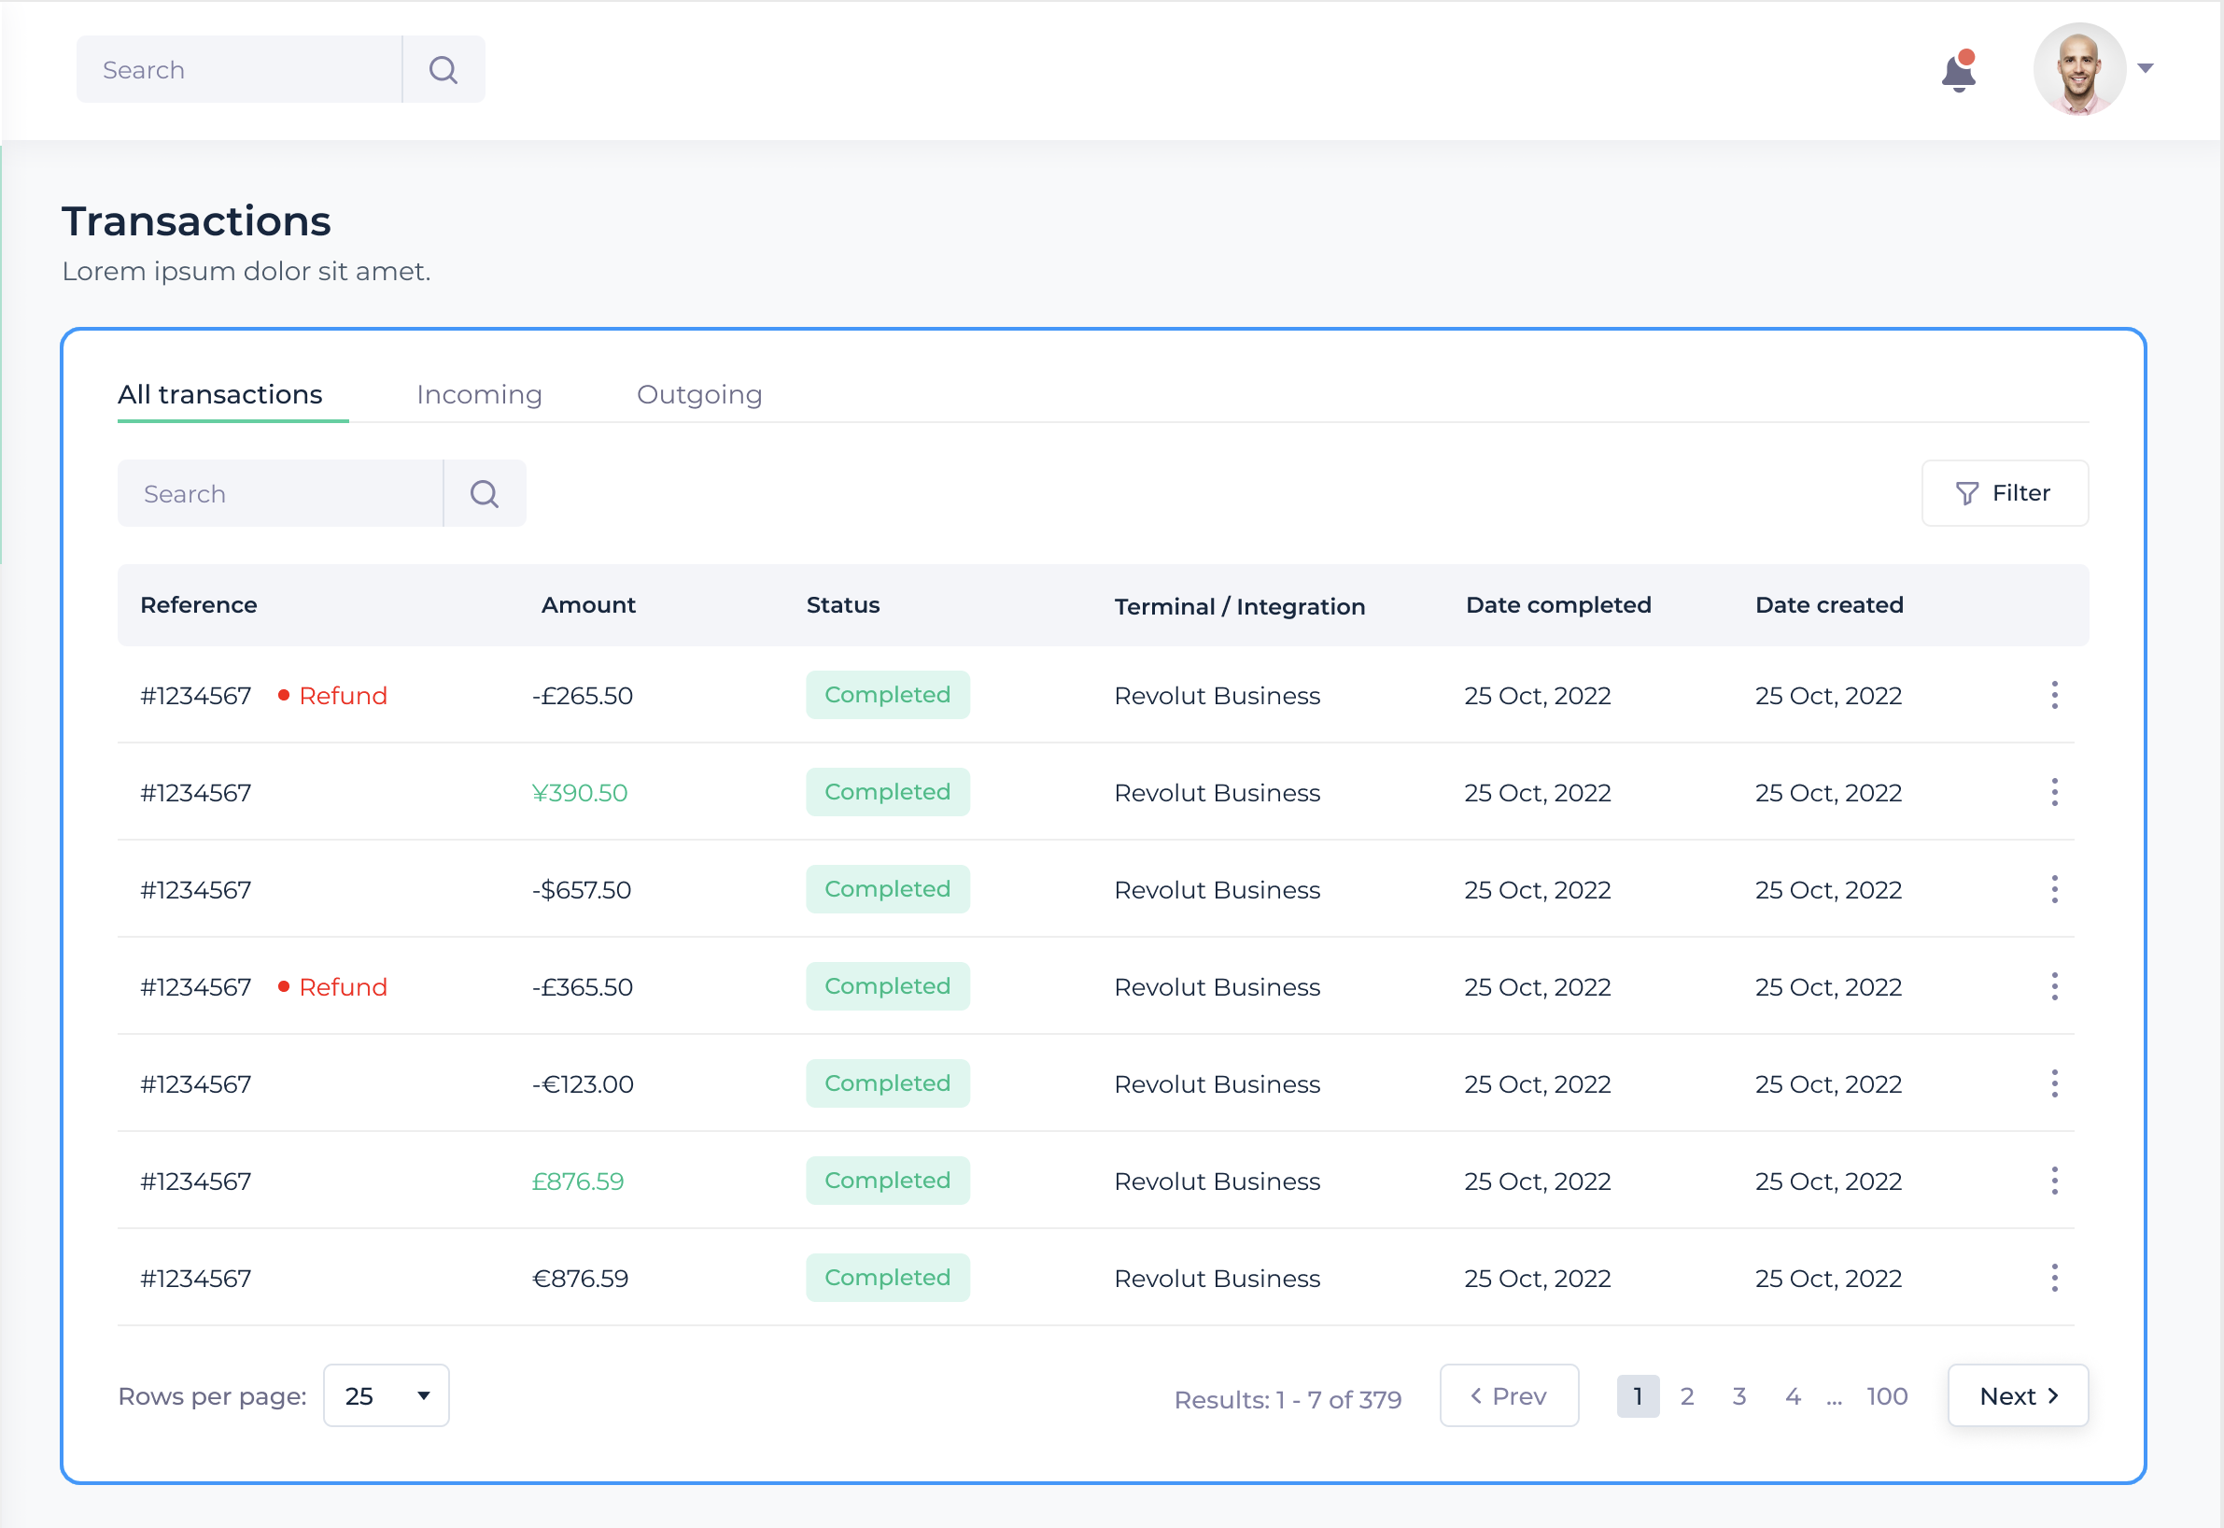Image resolution: width=2224 pixels, height=1528 pixels.
Task: Open three-dot menu for -€123.00 transaction
Action: click(x=2054, y=1083)
